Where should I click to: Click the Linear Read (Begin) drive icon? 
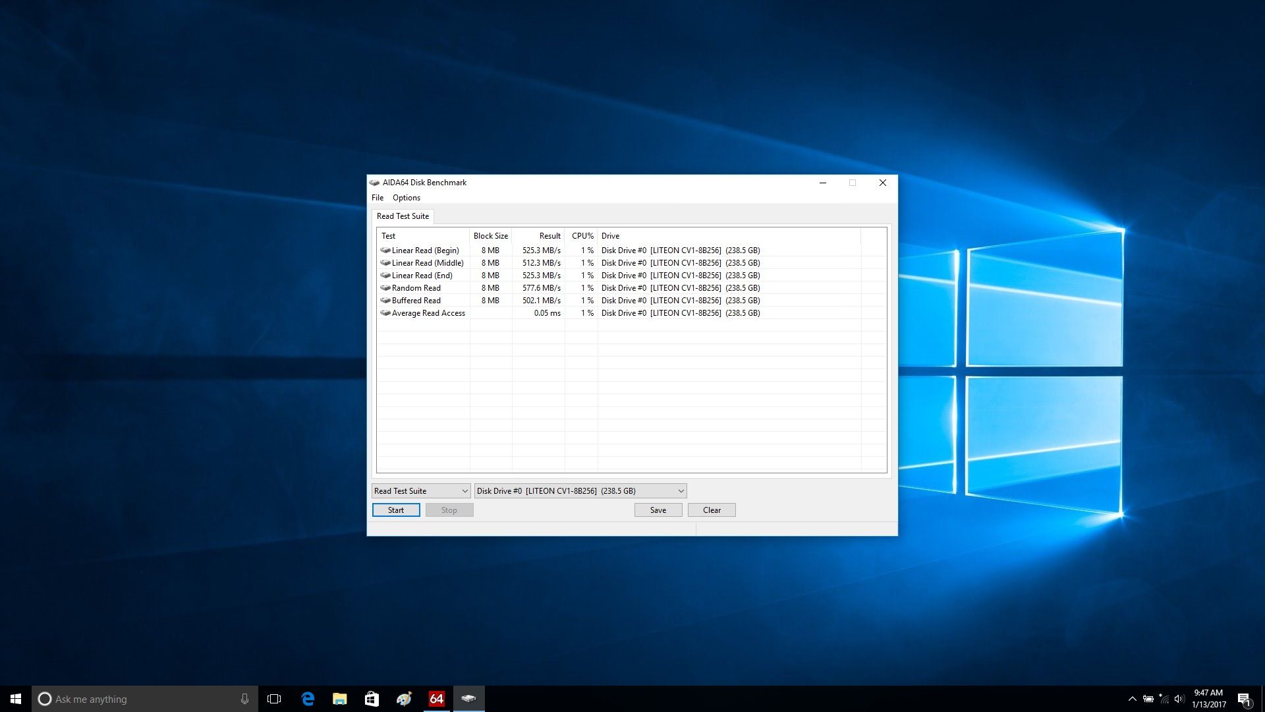(x=385, y=250)
